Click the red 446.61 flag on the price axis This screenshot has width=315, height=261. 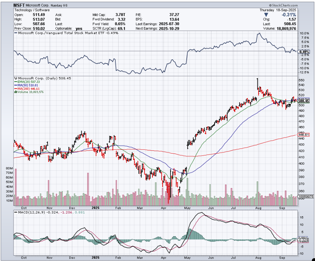pyautogui.click(x=304, y=135)
